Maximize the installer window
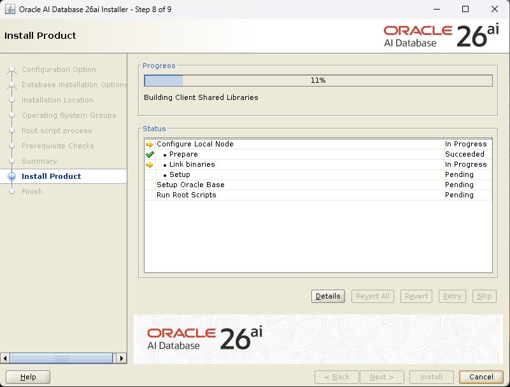The width and height of the screenshot is (510, 387). (x=465, y=9)
